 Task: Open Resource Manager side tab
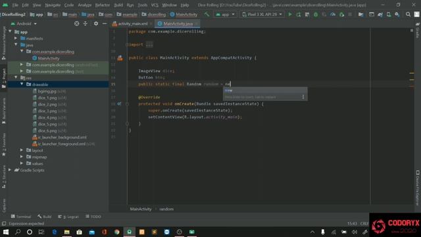click(4, 43)
